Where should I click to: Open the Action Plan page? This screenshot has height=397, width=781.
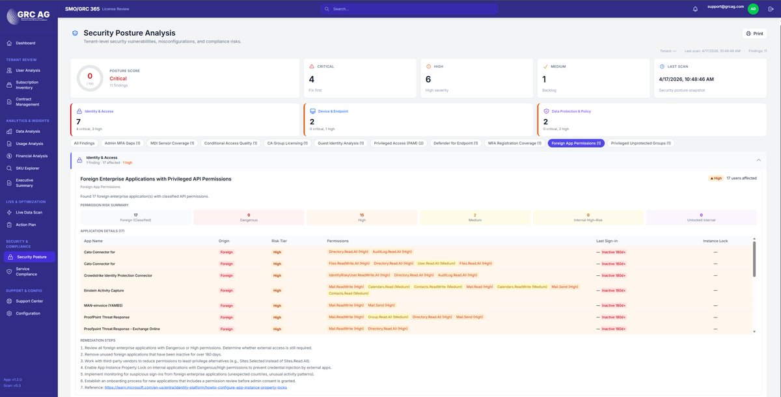[x=27, y=225]
